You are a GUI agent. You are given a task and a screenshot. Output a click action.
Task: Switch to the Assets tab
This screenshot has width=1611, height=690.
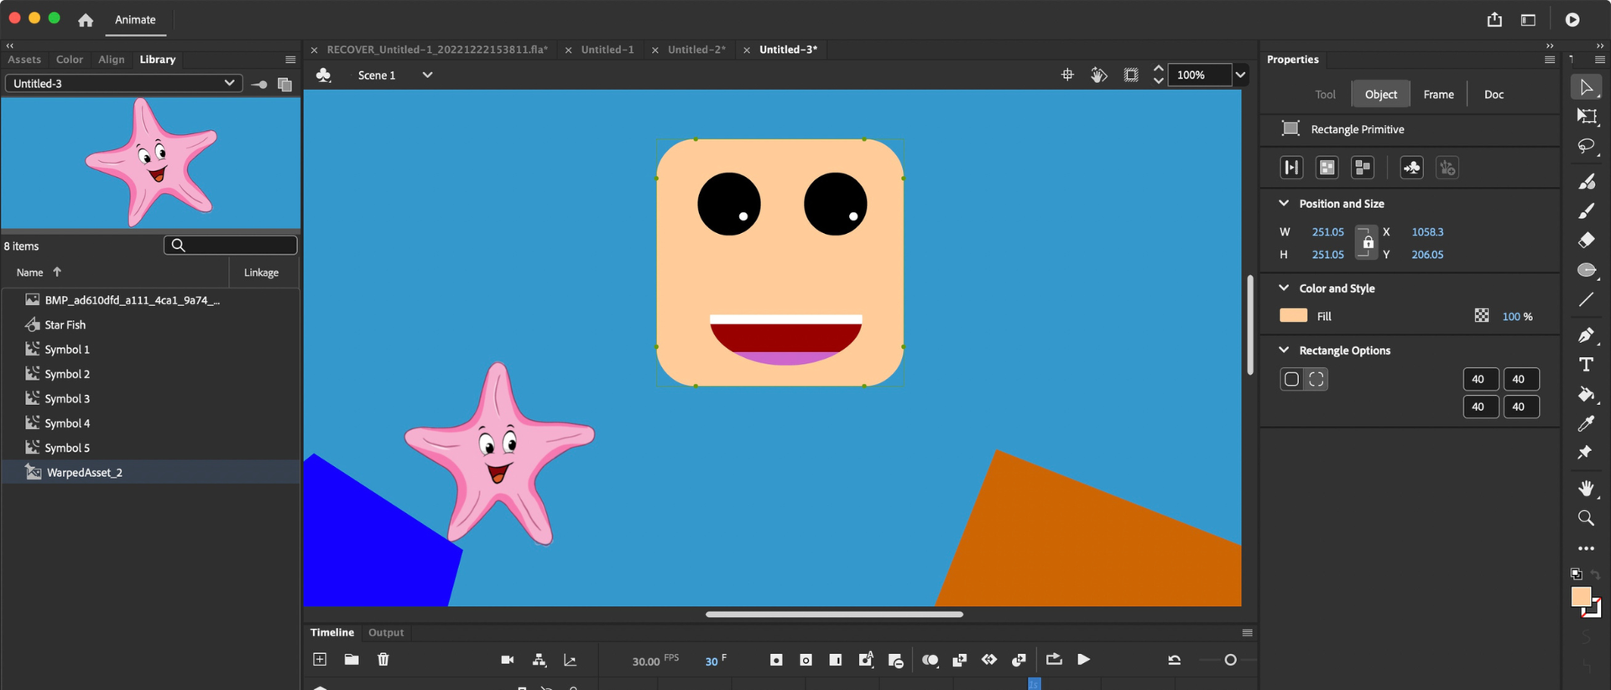point(24,60)
